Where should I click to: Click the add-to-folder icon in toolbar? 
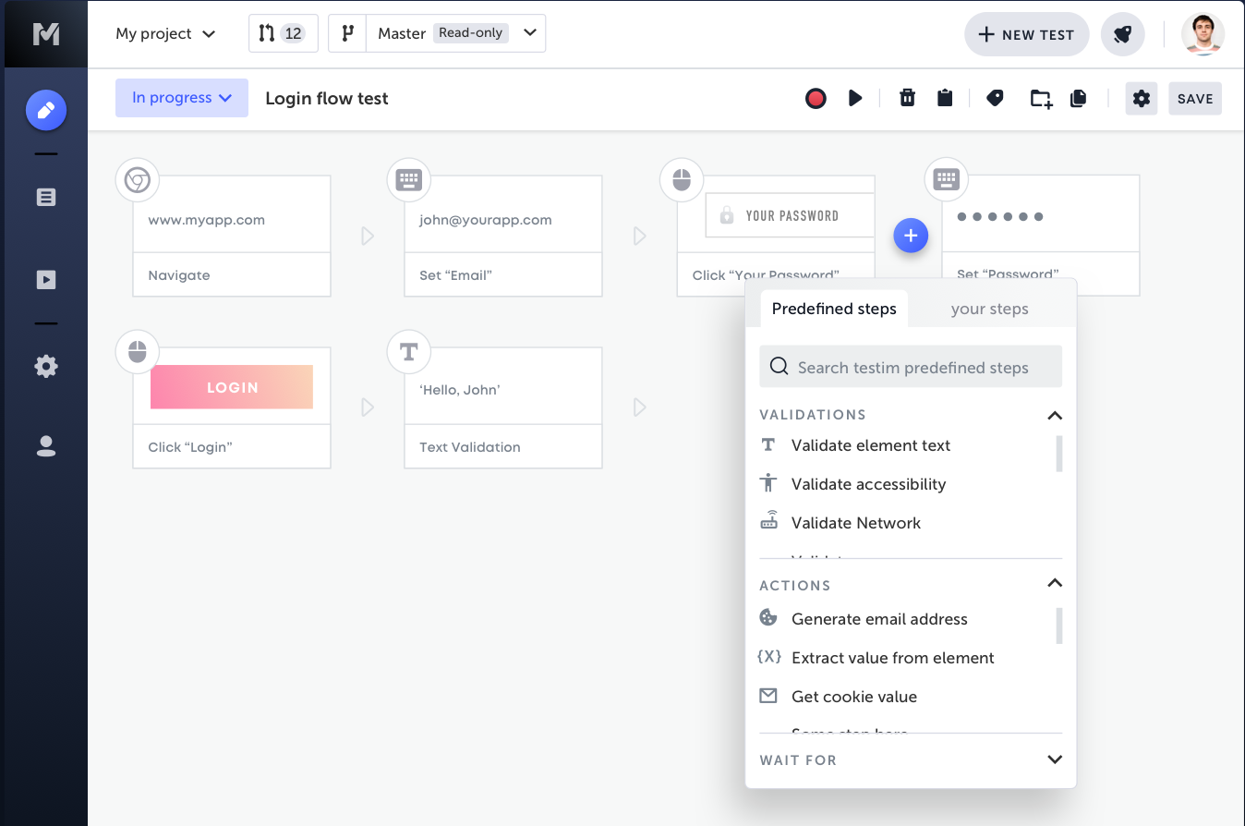tap(1041, 99)
